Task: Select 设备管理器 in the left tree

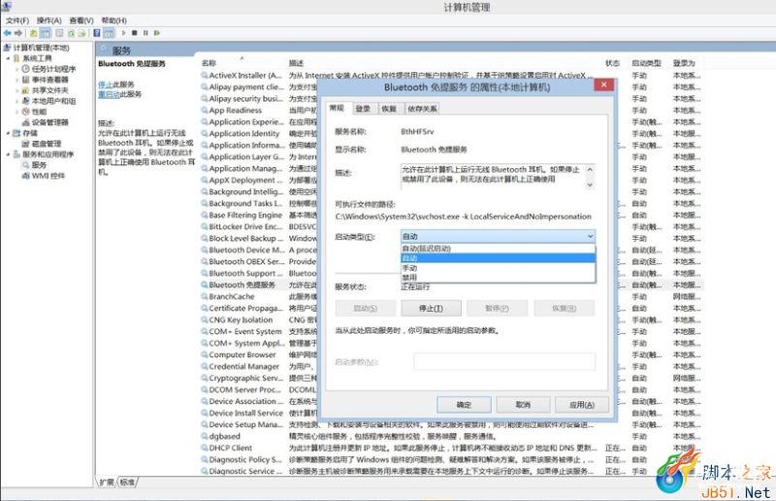Action: (x=50, y=122)
